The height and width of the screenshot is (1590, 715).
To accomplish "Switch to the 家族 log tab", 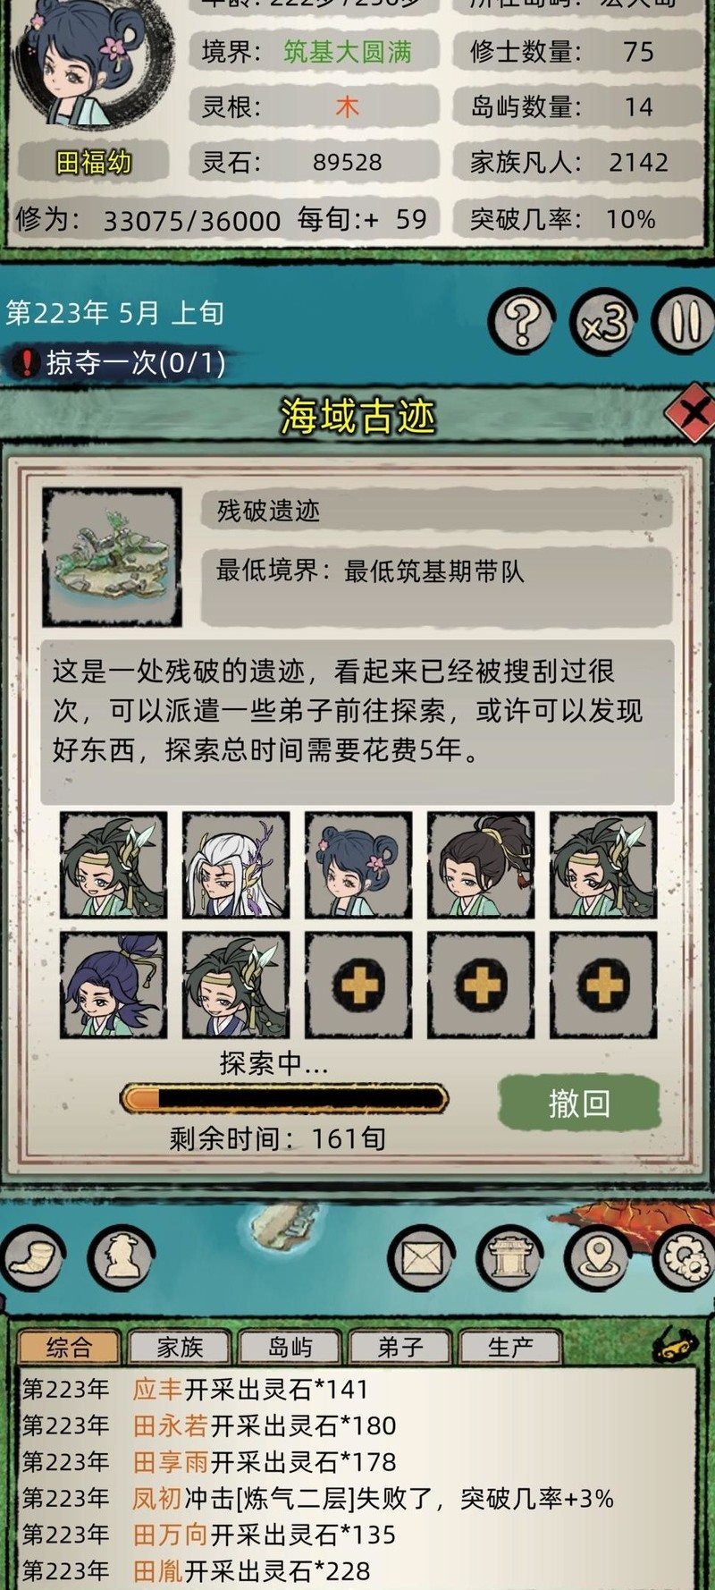I will point(180,1347).
